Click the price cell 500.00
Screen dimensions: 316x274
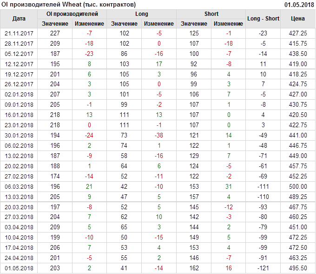pyautogui.click(x=297, y=187)
